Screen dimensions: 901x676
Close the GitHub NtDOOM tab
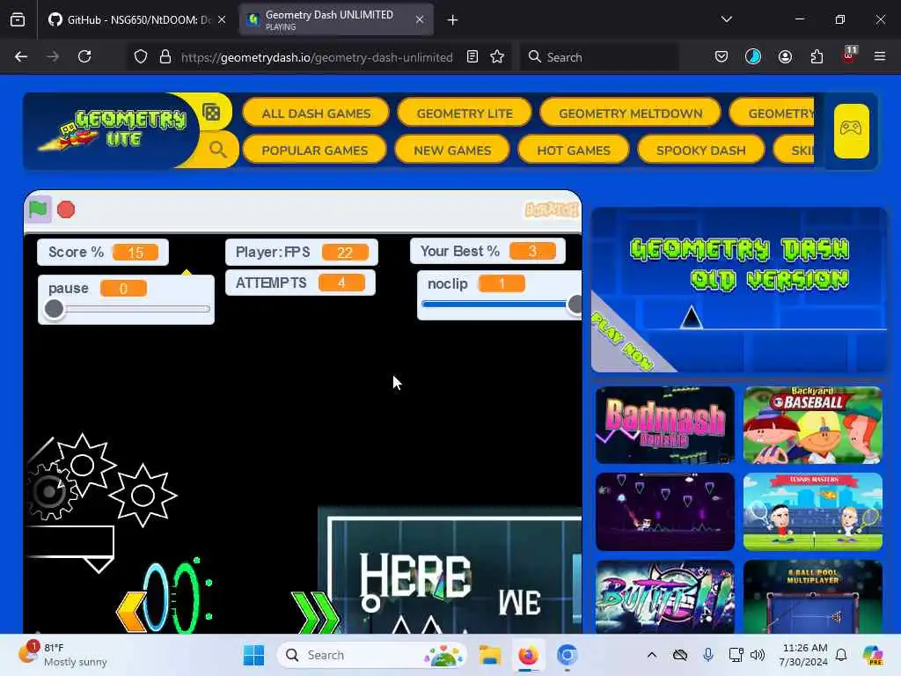pyautogui.click(x=222, y=20)
